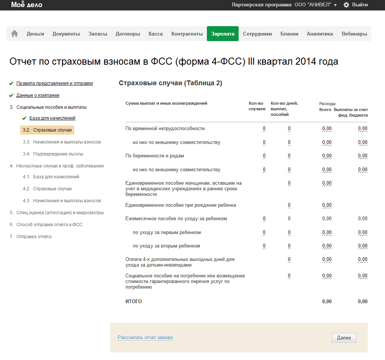The image size is (385, 360).
Task: Edit Всего expenses for По беременности и родам
Action: point(327,156)
